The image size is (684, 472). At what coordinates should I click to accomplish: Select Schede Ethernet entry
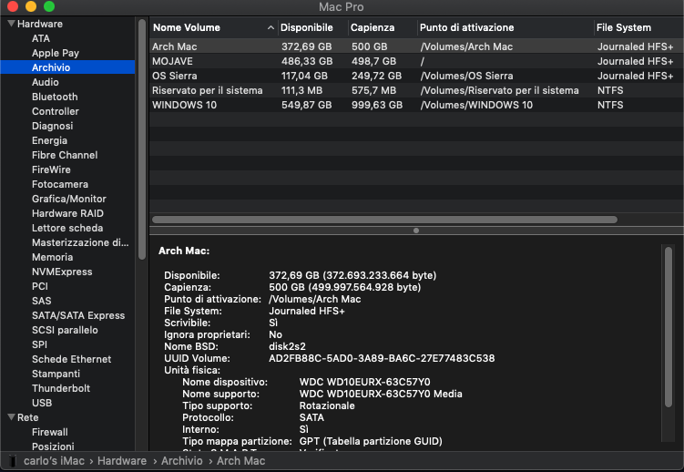(71, 359)
